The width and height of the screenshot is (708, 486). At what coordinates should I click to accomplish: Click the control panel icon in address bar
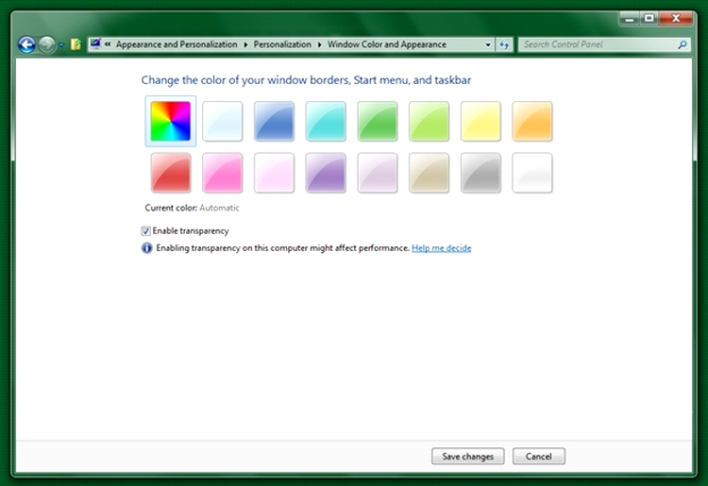(95, 44)
